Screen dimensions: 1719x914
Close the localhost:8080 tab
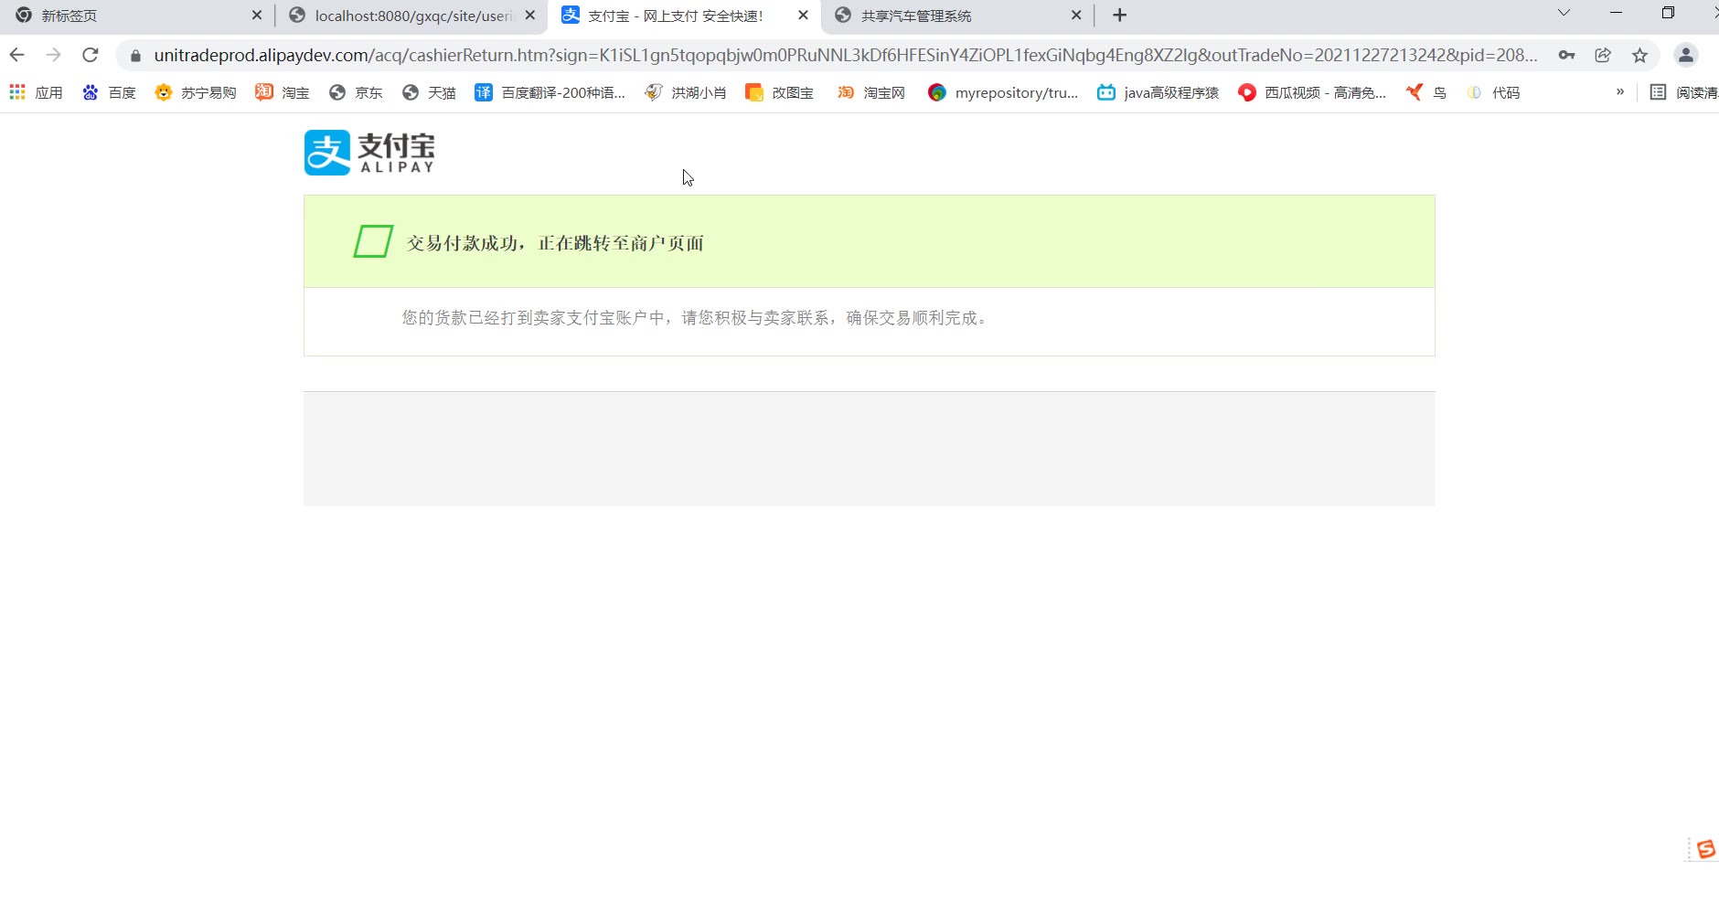530,16
